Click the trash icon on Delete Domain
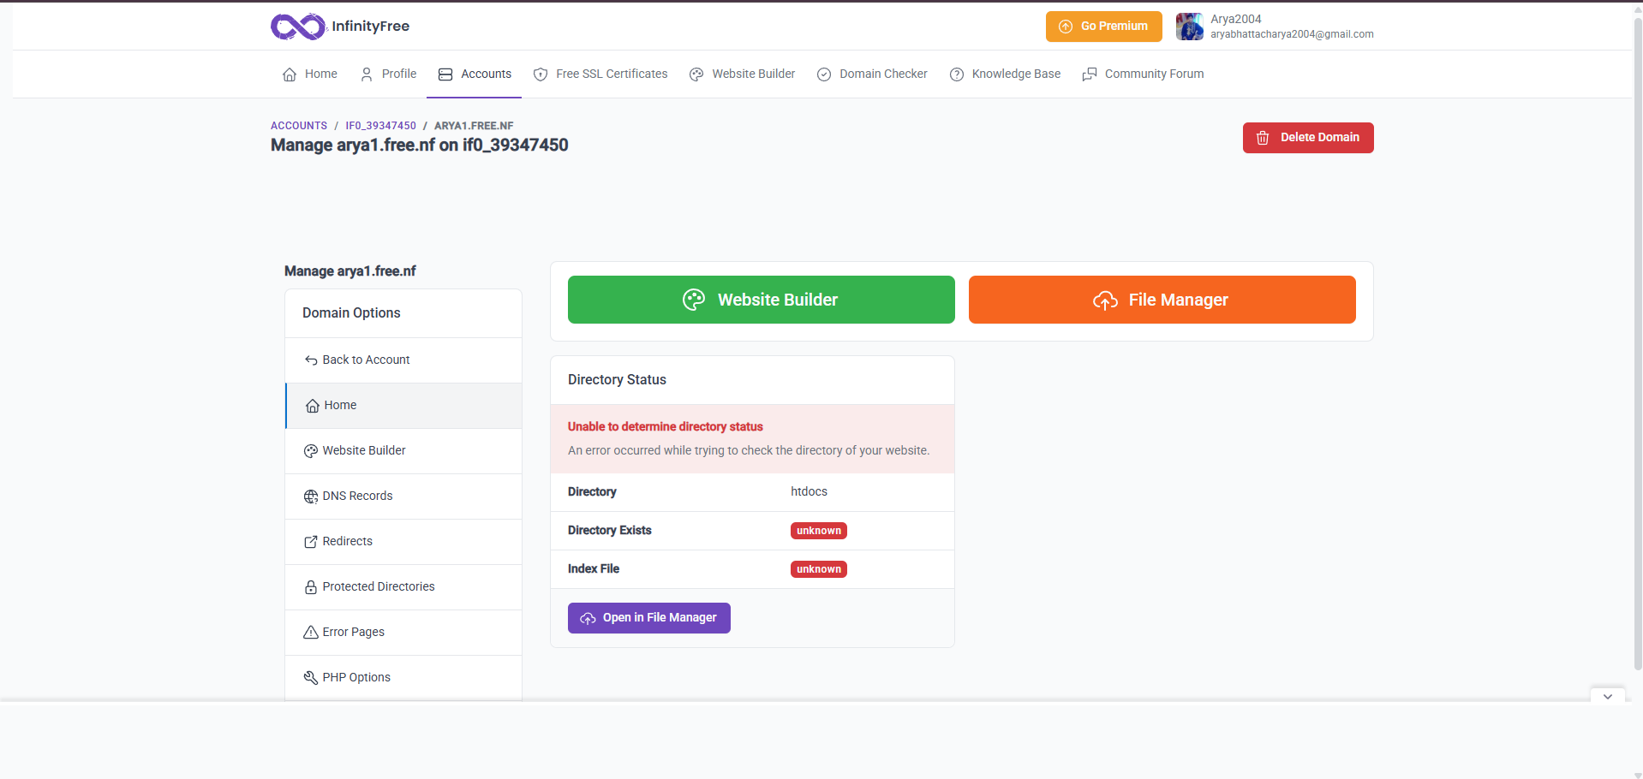This screenshot has height=779, width=1643. [x=1263, y=138]
